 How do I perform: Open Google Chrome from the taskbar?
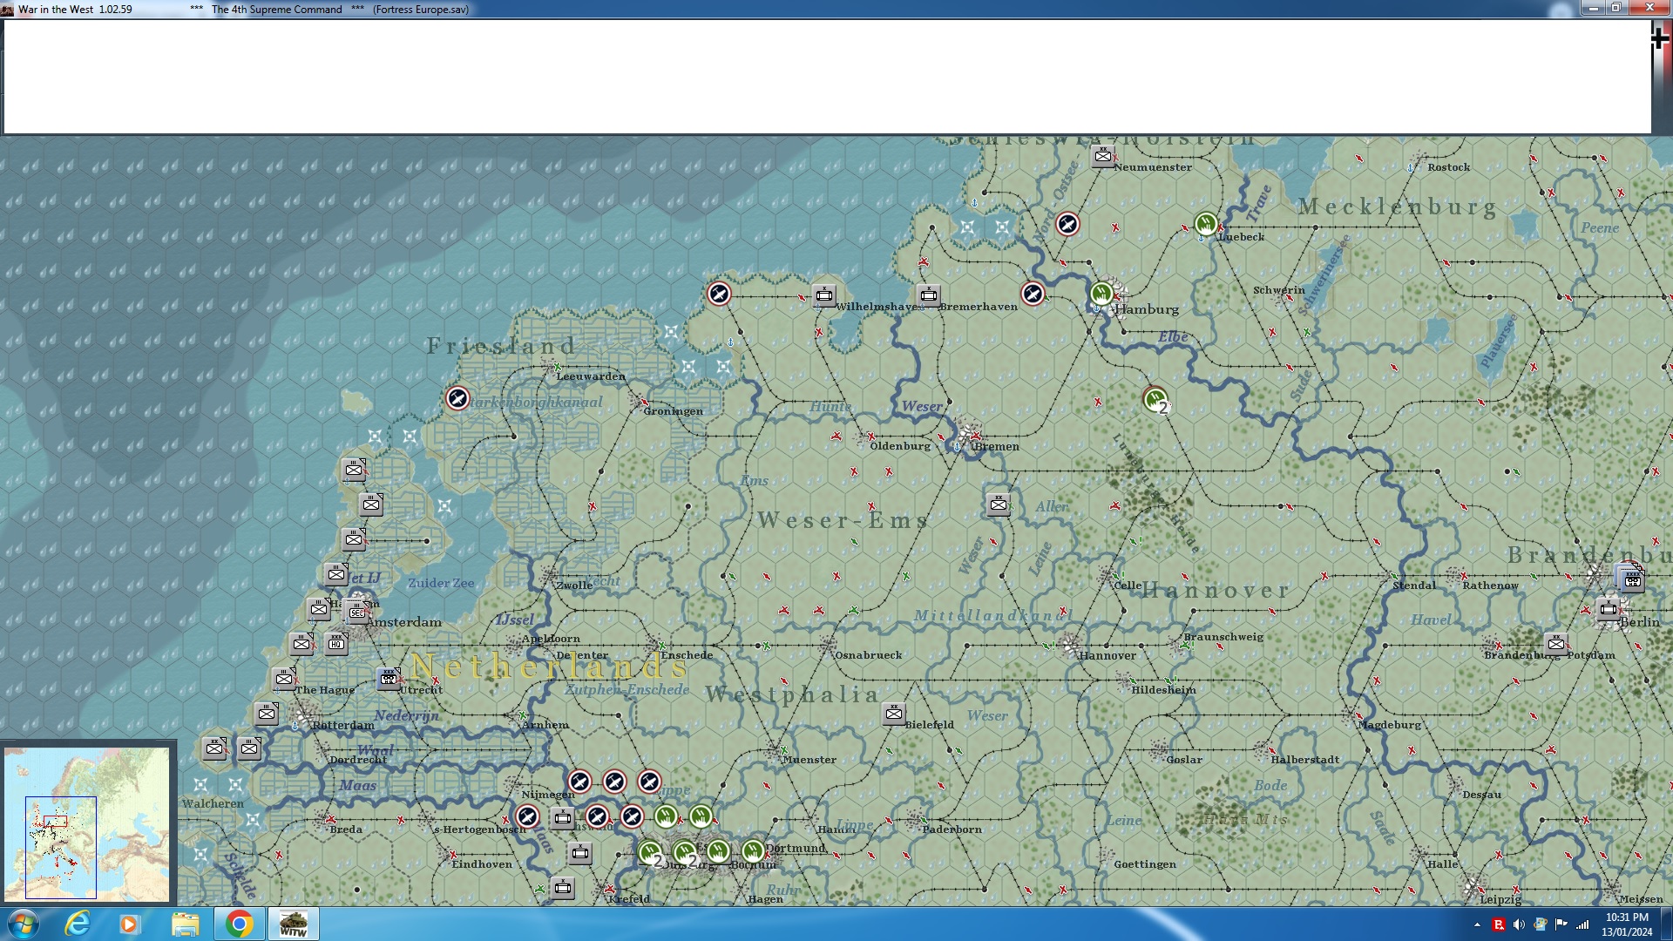coord(239,924)
